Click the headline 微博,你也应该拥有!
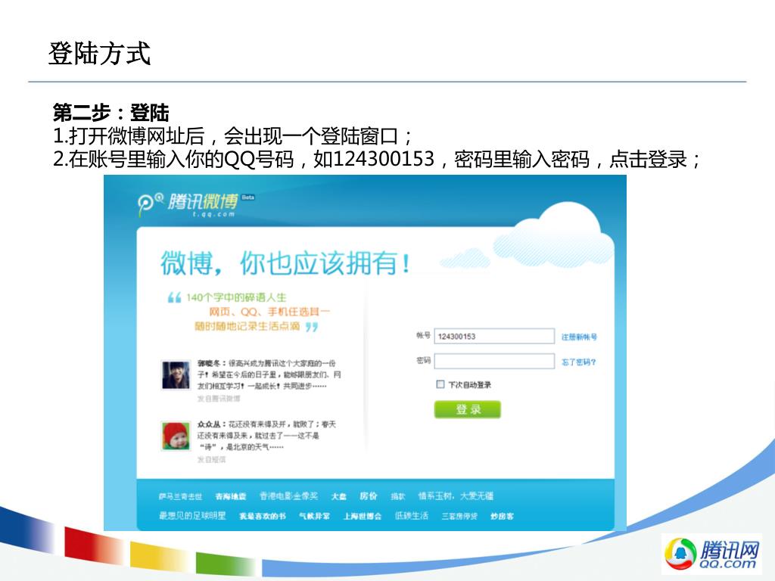The image size is (775, 581). 285,263
